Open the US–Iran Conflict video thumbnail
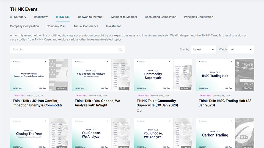This screenshot has width=264, height=148. click(39, 75)
